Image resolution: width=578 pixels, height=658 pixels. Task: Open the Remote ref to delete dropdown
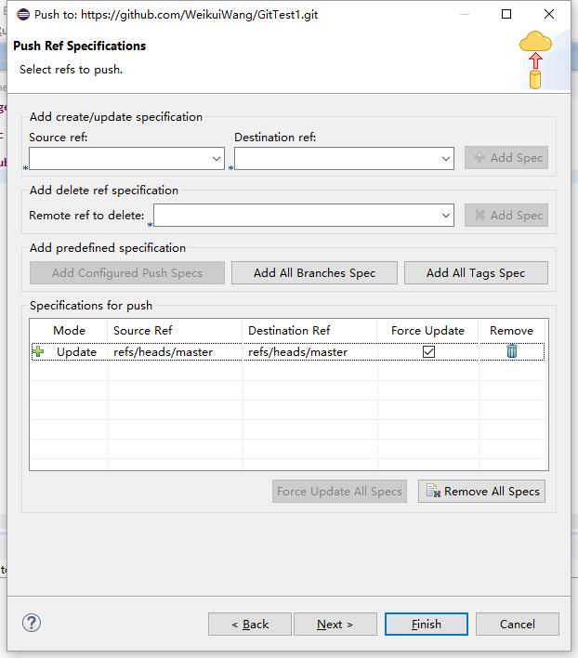[x=445, y=216]
